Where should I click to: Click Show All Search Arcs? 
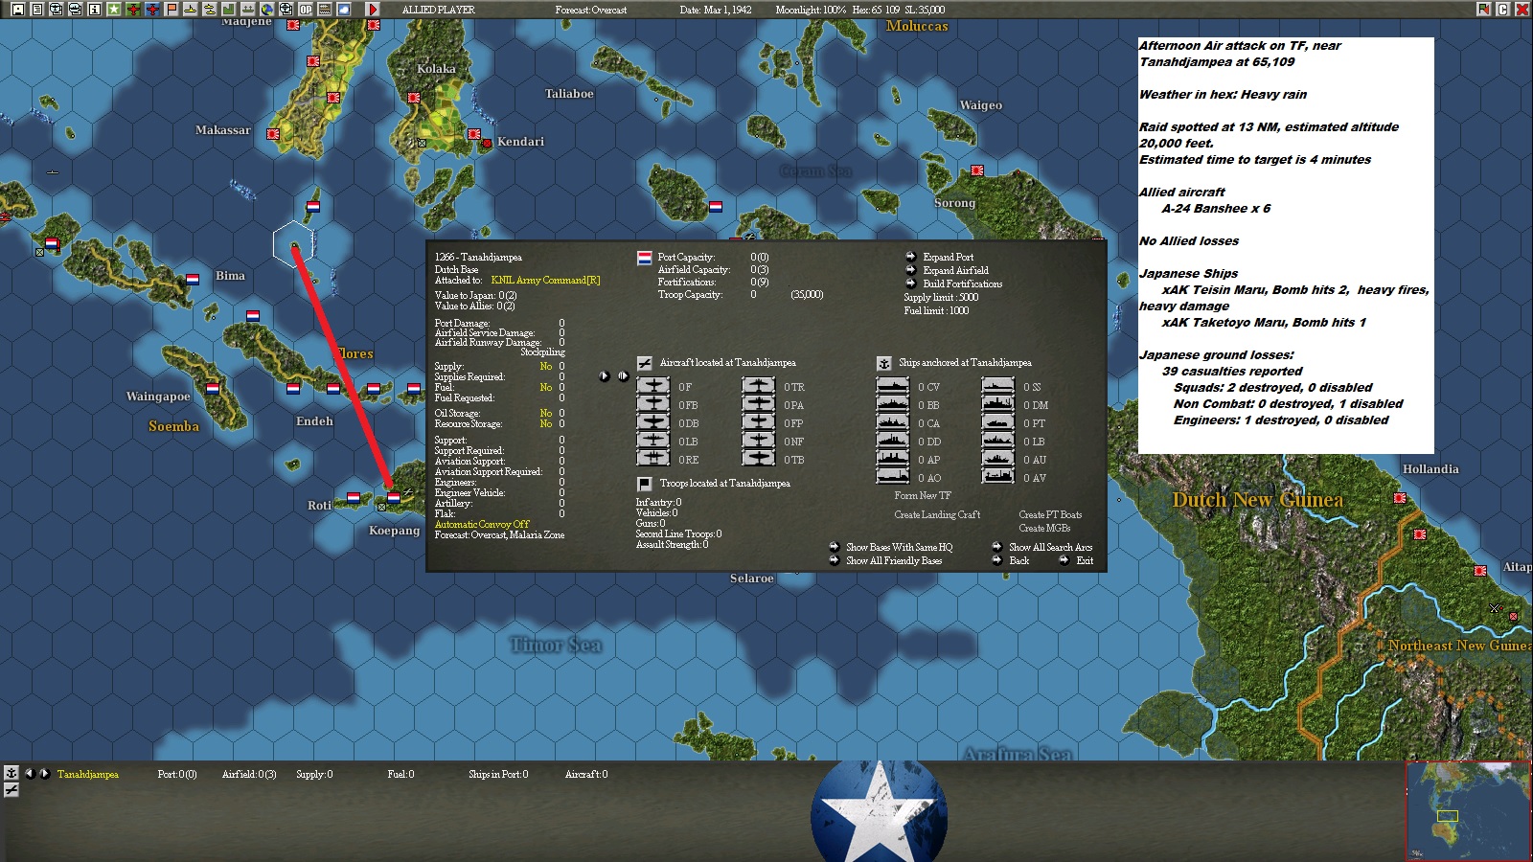pyautogui.click(x=1042, y=547)
